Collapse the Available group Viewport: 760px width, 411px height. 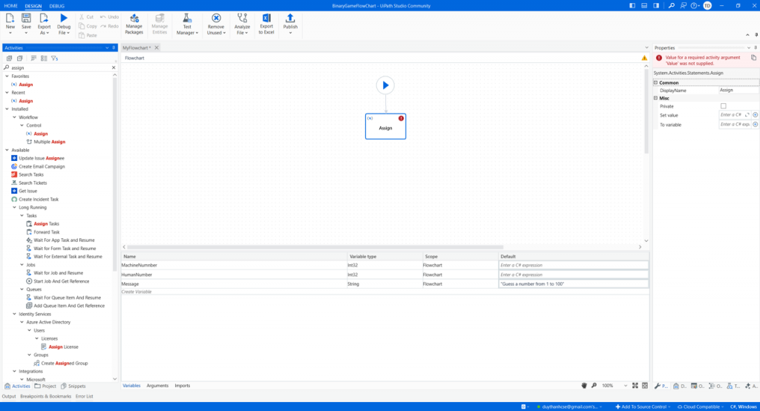click(7, 151)
